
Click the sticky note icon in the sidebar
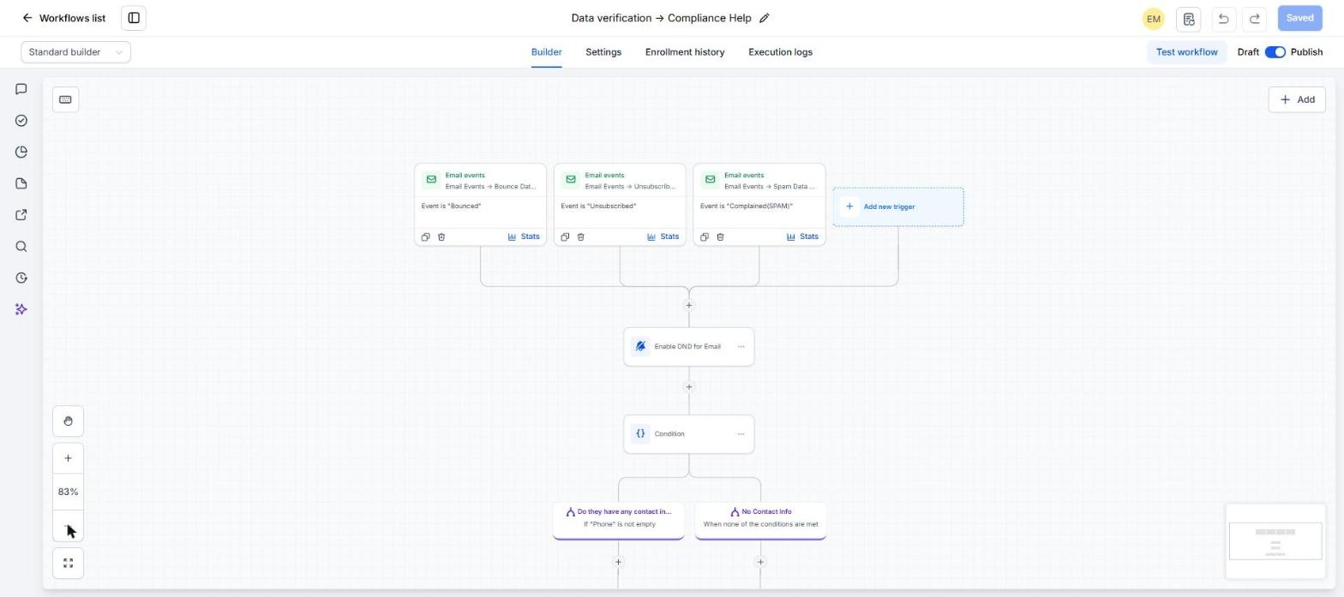[21, 183]
